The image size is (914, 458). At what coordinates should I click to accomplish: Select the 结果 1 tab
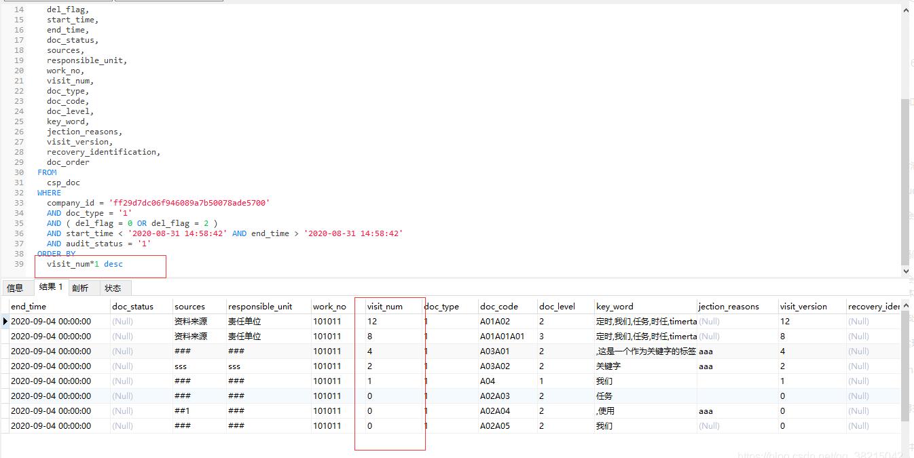(50, 287)
